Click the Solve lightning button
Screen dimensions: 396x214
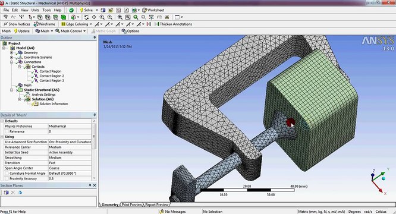tap(86, 10)
